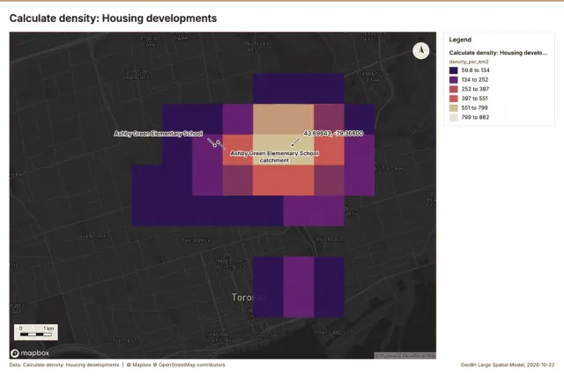Image resolution: width=564 pixels, height=376 pixels.
Task: Open the Mapbox attribution link
Action: point(139,365)
